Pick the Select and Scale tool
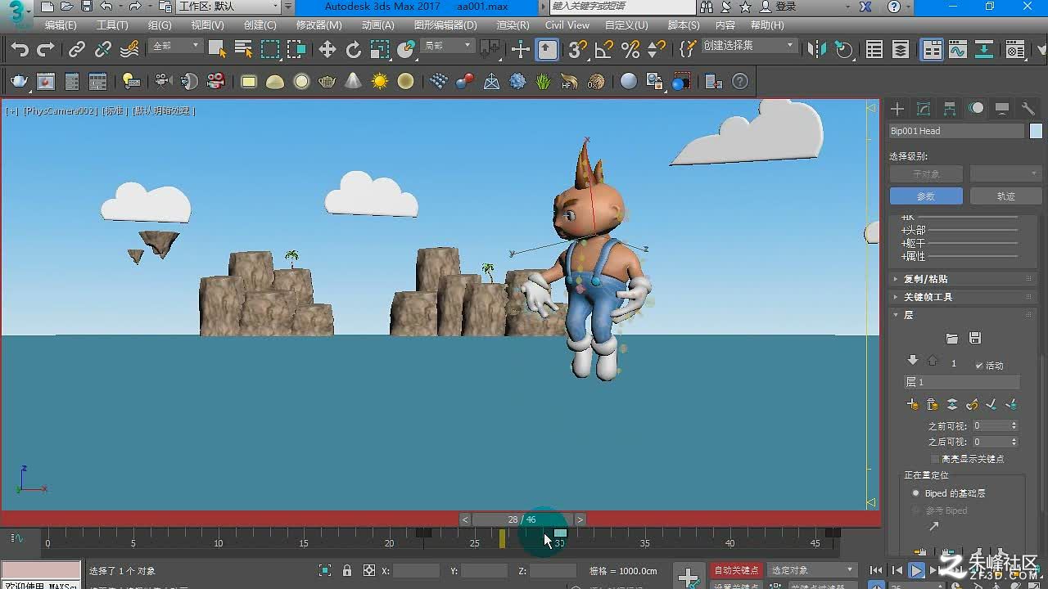Screen dimensions: 1048x589 (x=380, y=50)
